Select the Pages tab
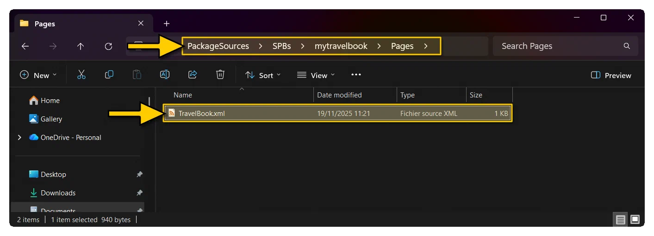Viewport: 654px width, 236px height. tap(82, 24)
